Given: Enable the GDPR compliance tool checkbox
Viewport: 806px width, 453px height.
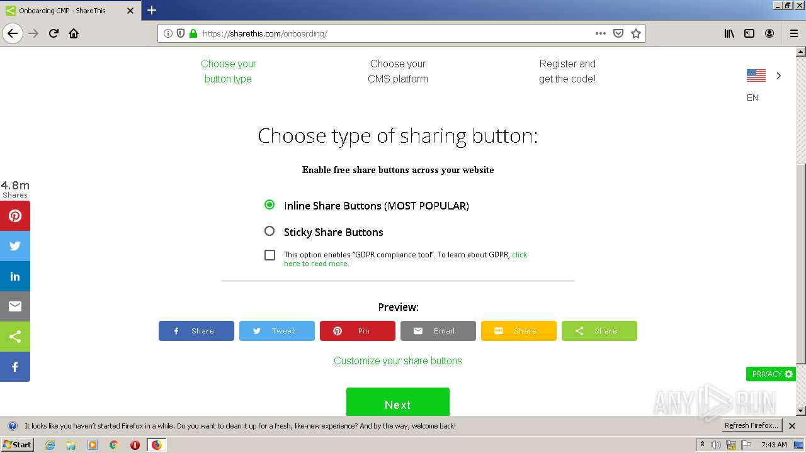Looking at the screenshot, I should 270,255.
